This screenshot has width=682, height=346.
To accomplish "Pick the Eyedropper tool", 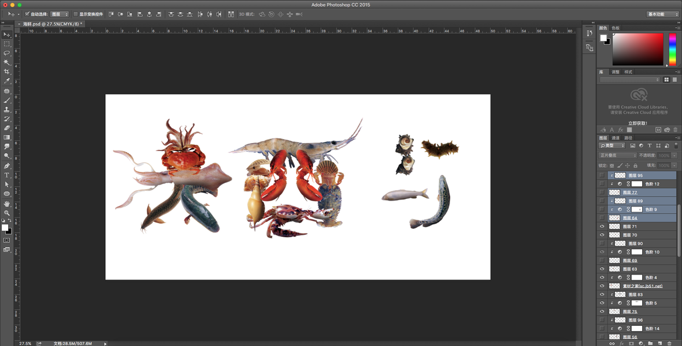I will coord(7,81).
